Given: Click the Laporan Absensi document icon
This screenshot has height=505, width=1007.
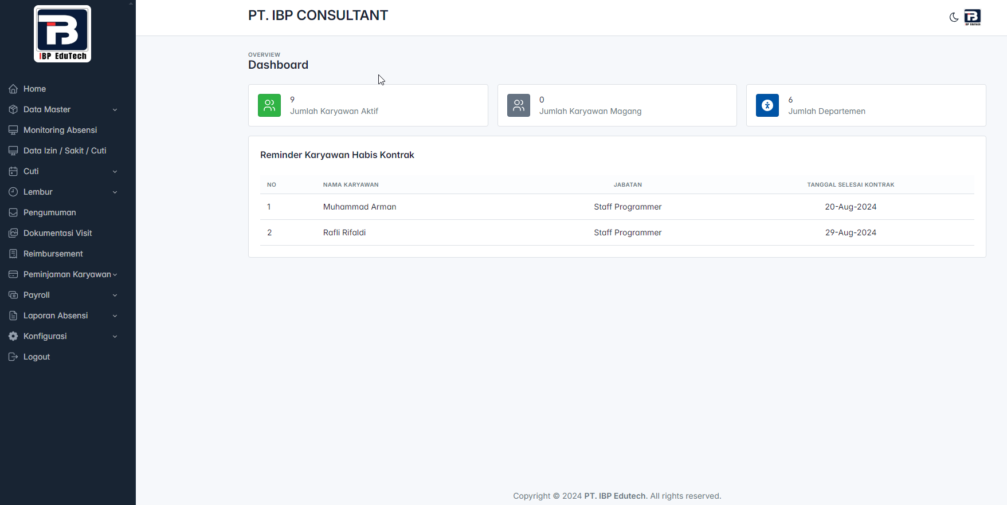Looking at the screenshot, I should [13, 315].
